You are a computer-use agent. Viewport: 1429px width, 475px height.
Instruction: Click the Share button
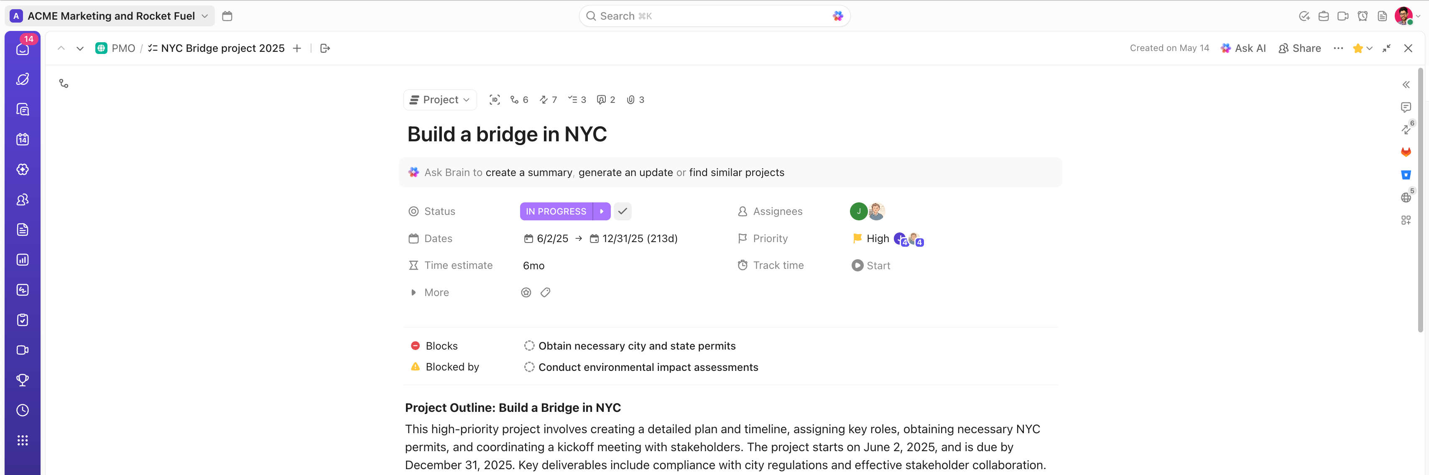1300,48
